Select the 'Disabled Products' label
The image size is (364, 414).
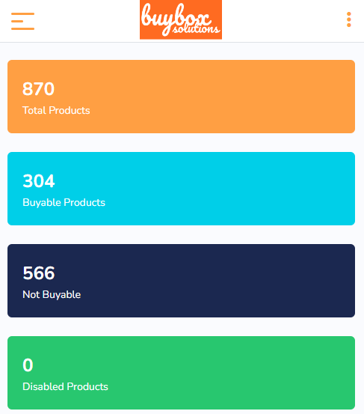coord(65,387)
